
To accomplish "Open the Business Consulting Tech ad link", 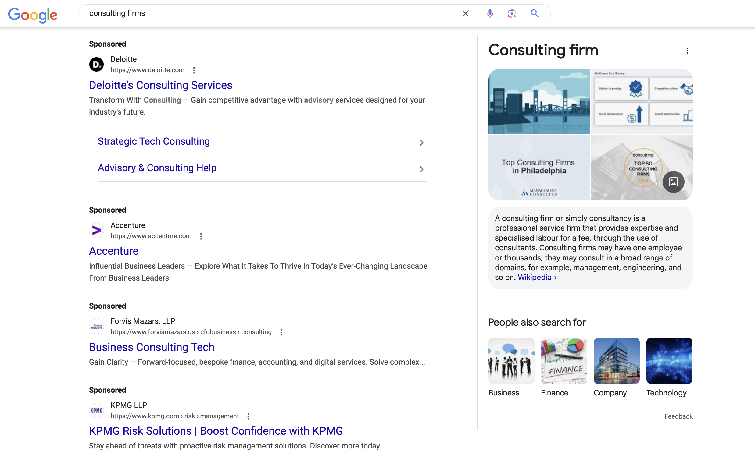I will click(152, 347).
